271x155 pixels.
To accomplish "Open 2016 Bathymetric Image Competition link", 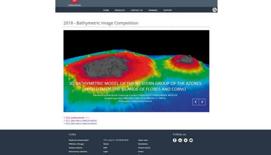I will click(81, 123).
